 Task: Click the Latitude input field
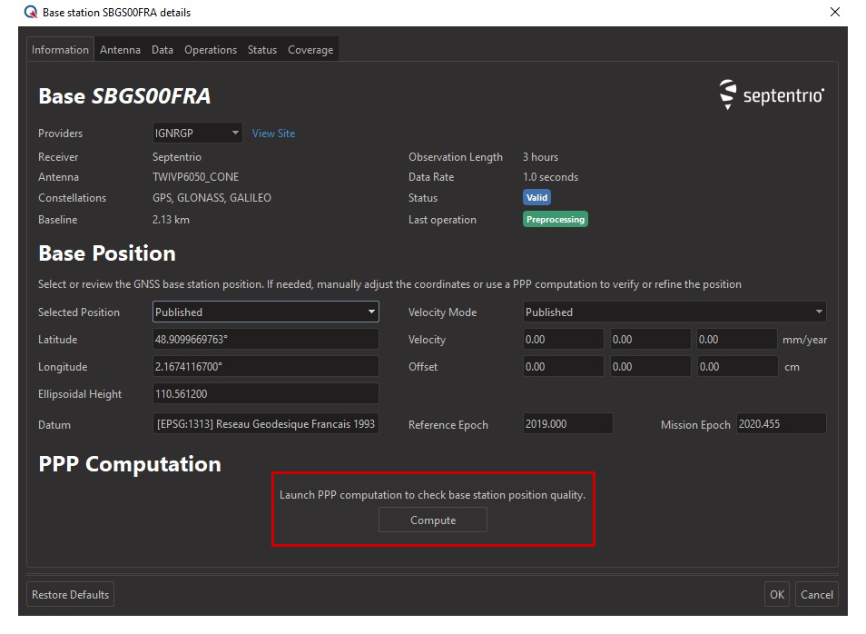tap(265, 340)
